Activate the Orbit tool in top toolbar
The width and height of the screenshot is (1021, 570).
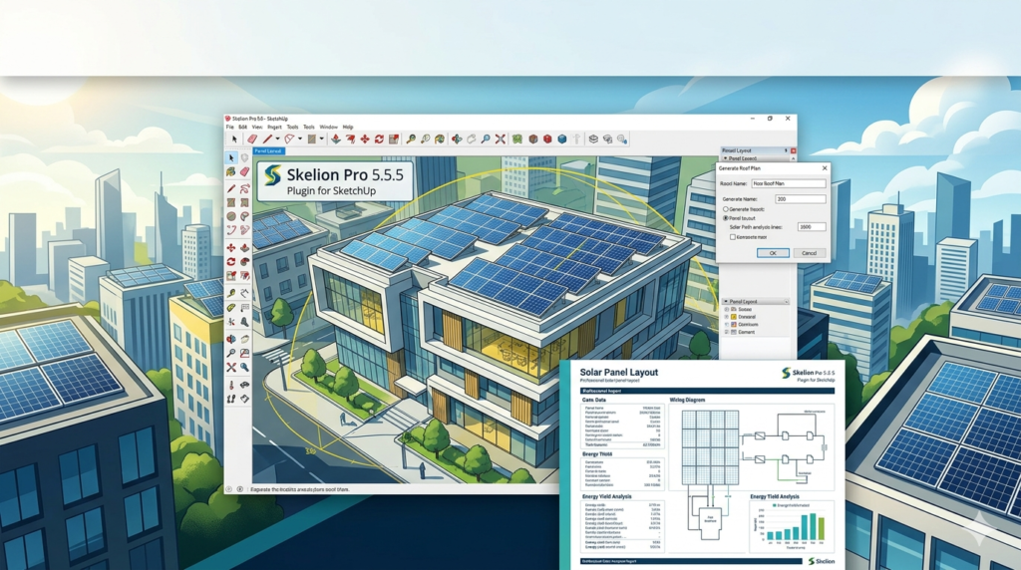tap(457, 140)
